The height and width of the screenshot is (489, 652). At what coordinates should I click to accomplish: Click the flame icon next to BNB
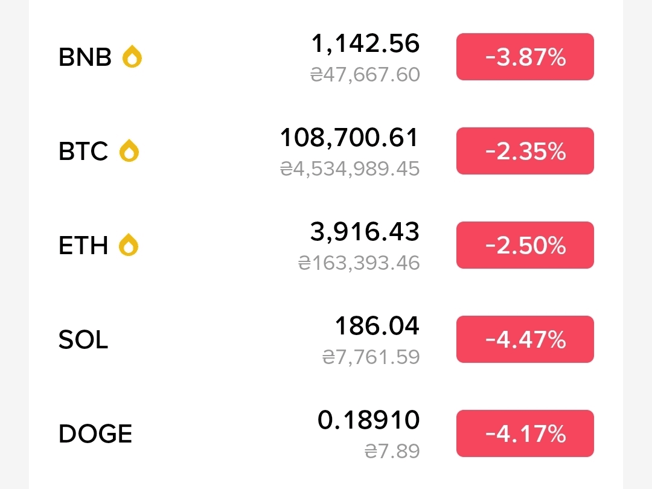[x=132, y=57]
